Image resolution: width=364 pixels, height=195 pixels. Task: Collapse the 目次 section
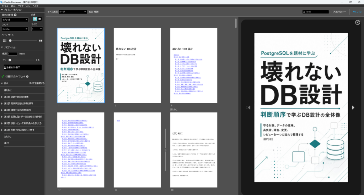(2, 83)
